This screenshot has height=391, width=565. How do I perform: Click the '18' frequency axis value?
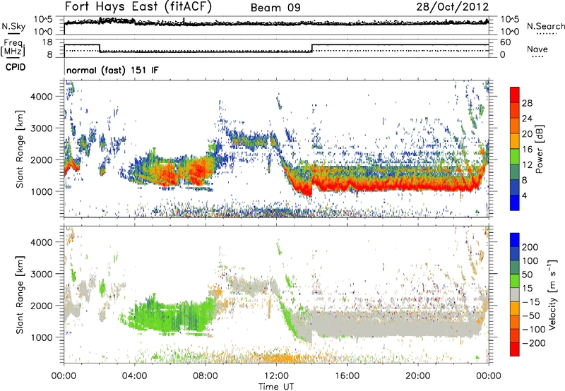coord(47,42)
